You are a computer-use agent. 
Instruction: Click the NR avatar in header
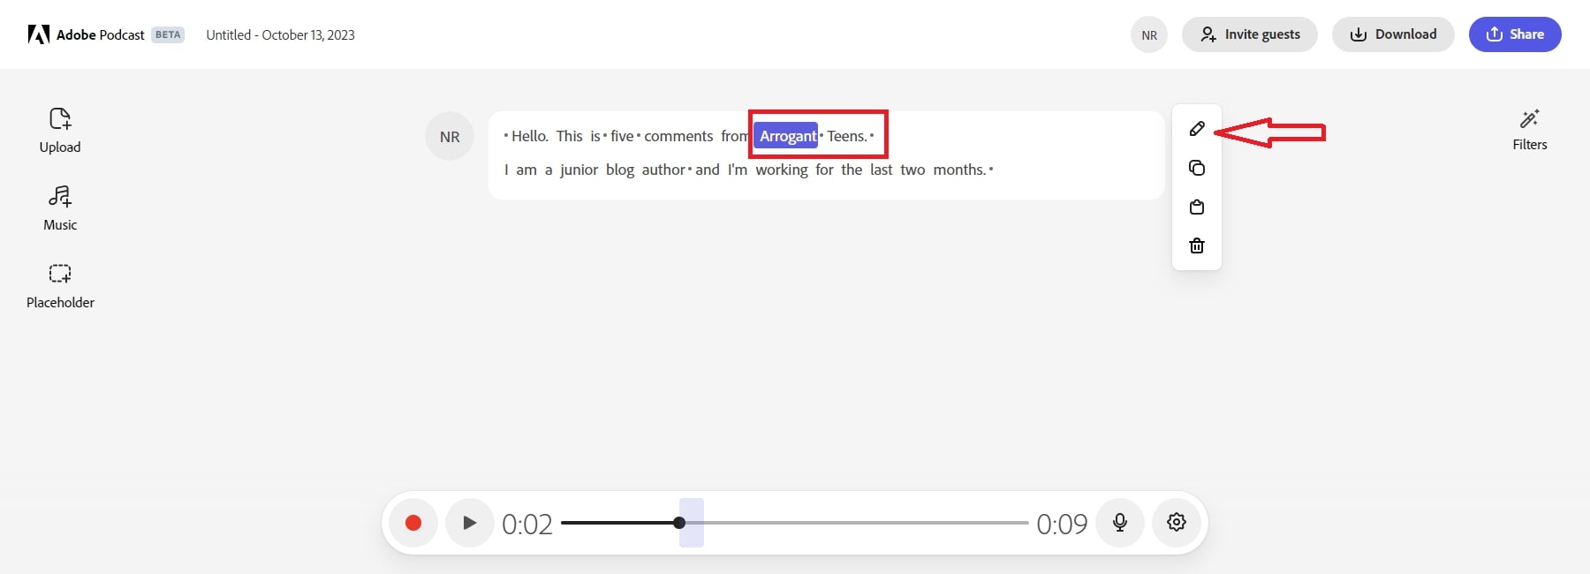[x=1149, y=34]
